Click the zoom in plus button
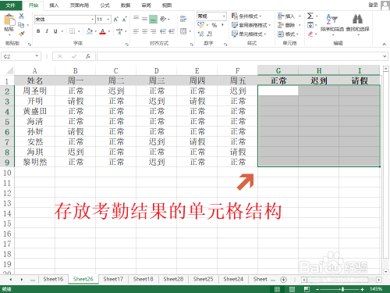The image size is (390, 293). (362, 289)
